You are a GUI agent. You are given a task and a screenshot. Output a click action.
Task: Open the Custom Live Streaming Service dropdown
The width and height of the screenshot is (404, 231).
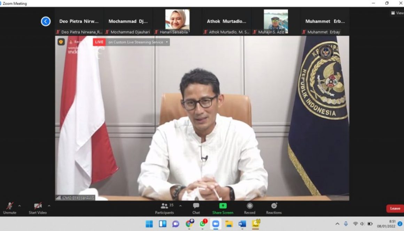167,42
